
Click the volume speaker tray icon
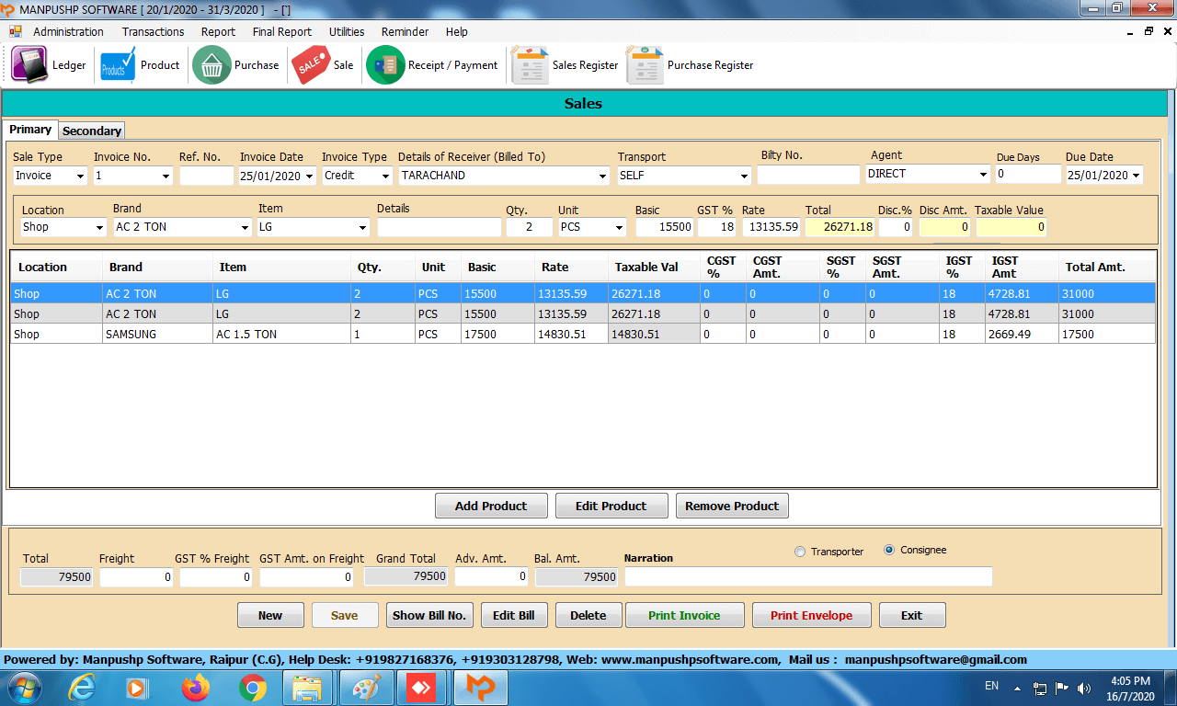click(1083, 688)
